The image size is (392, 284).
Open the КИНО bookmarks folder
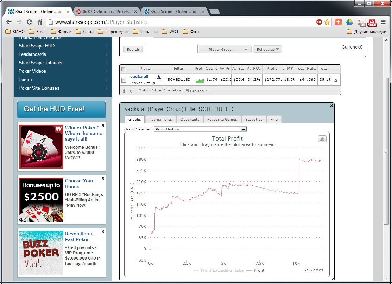(x=15, y=32)
